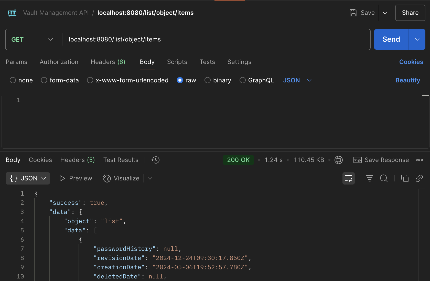The height and width of the screenshot is (281, 430).
Task: Click the "passwordHistory" key in response
Action: 125,249
